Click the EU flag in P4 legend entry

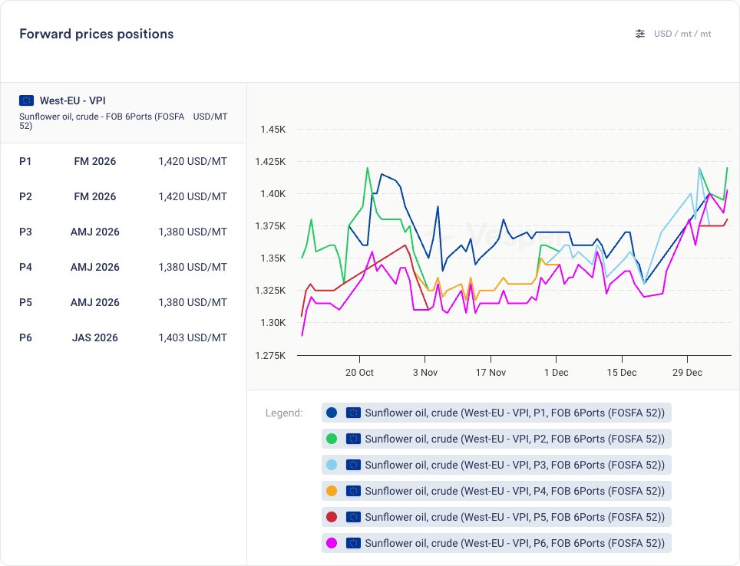353,491
